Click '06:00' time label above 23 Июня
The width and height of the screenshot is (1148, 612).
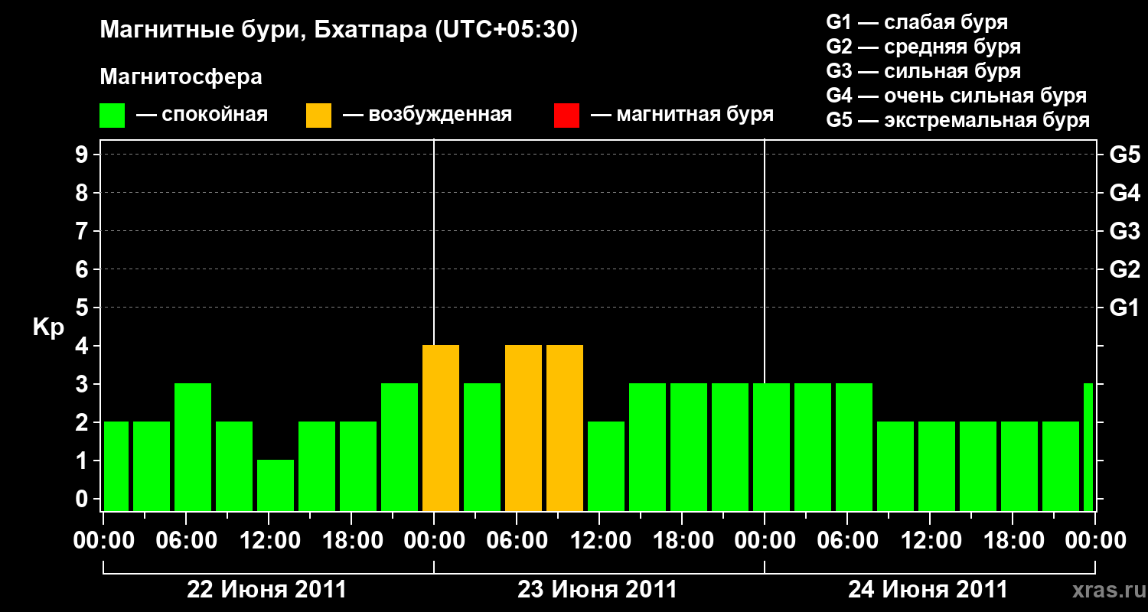(517, 540)
